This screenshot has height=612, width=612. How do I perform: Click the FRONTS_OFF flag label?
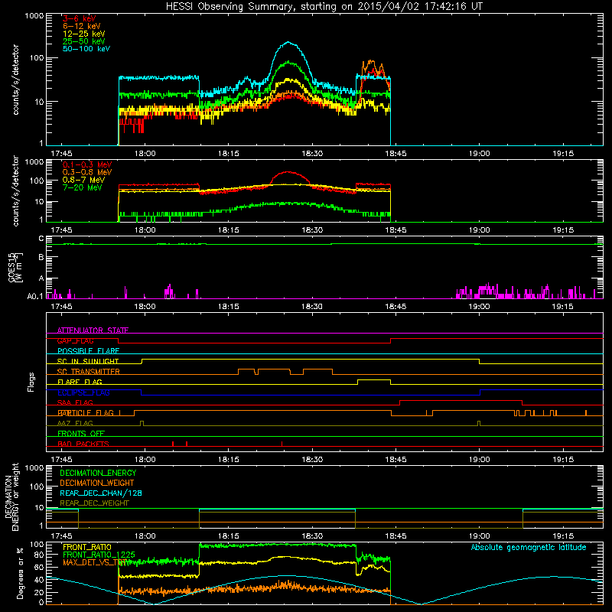[x=81, y=433]
